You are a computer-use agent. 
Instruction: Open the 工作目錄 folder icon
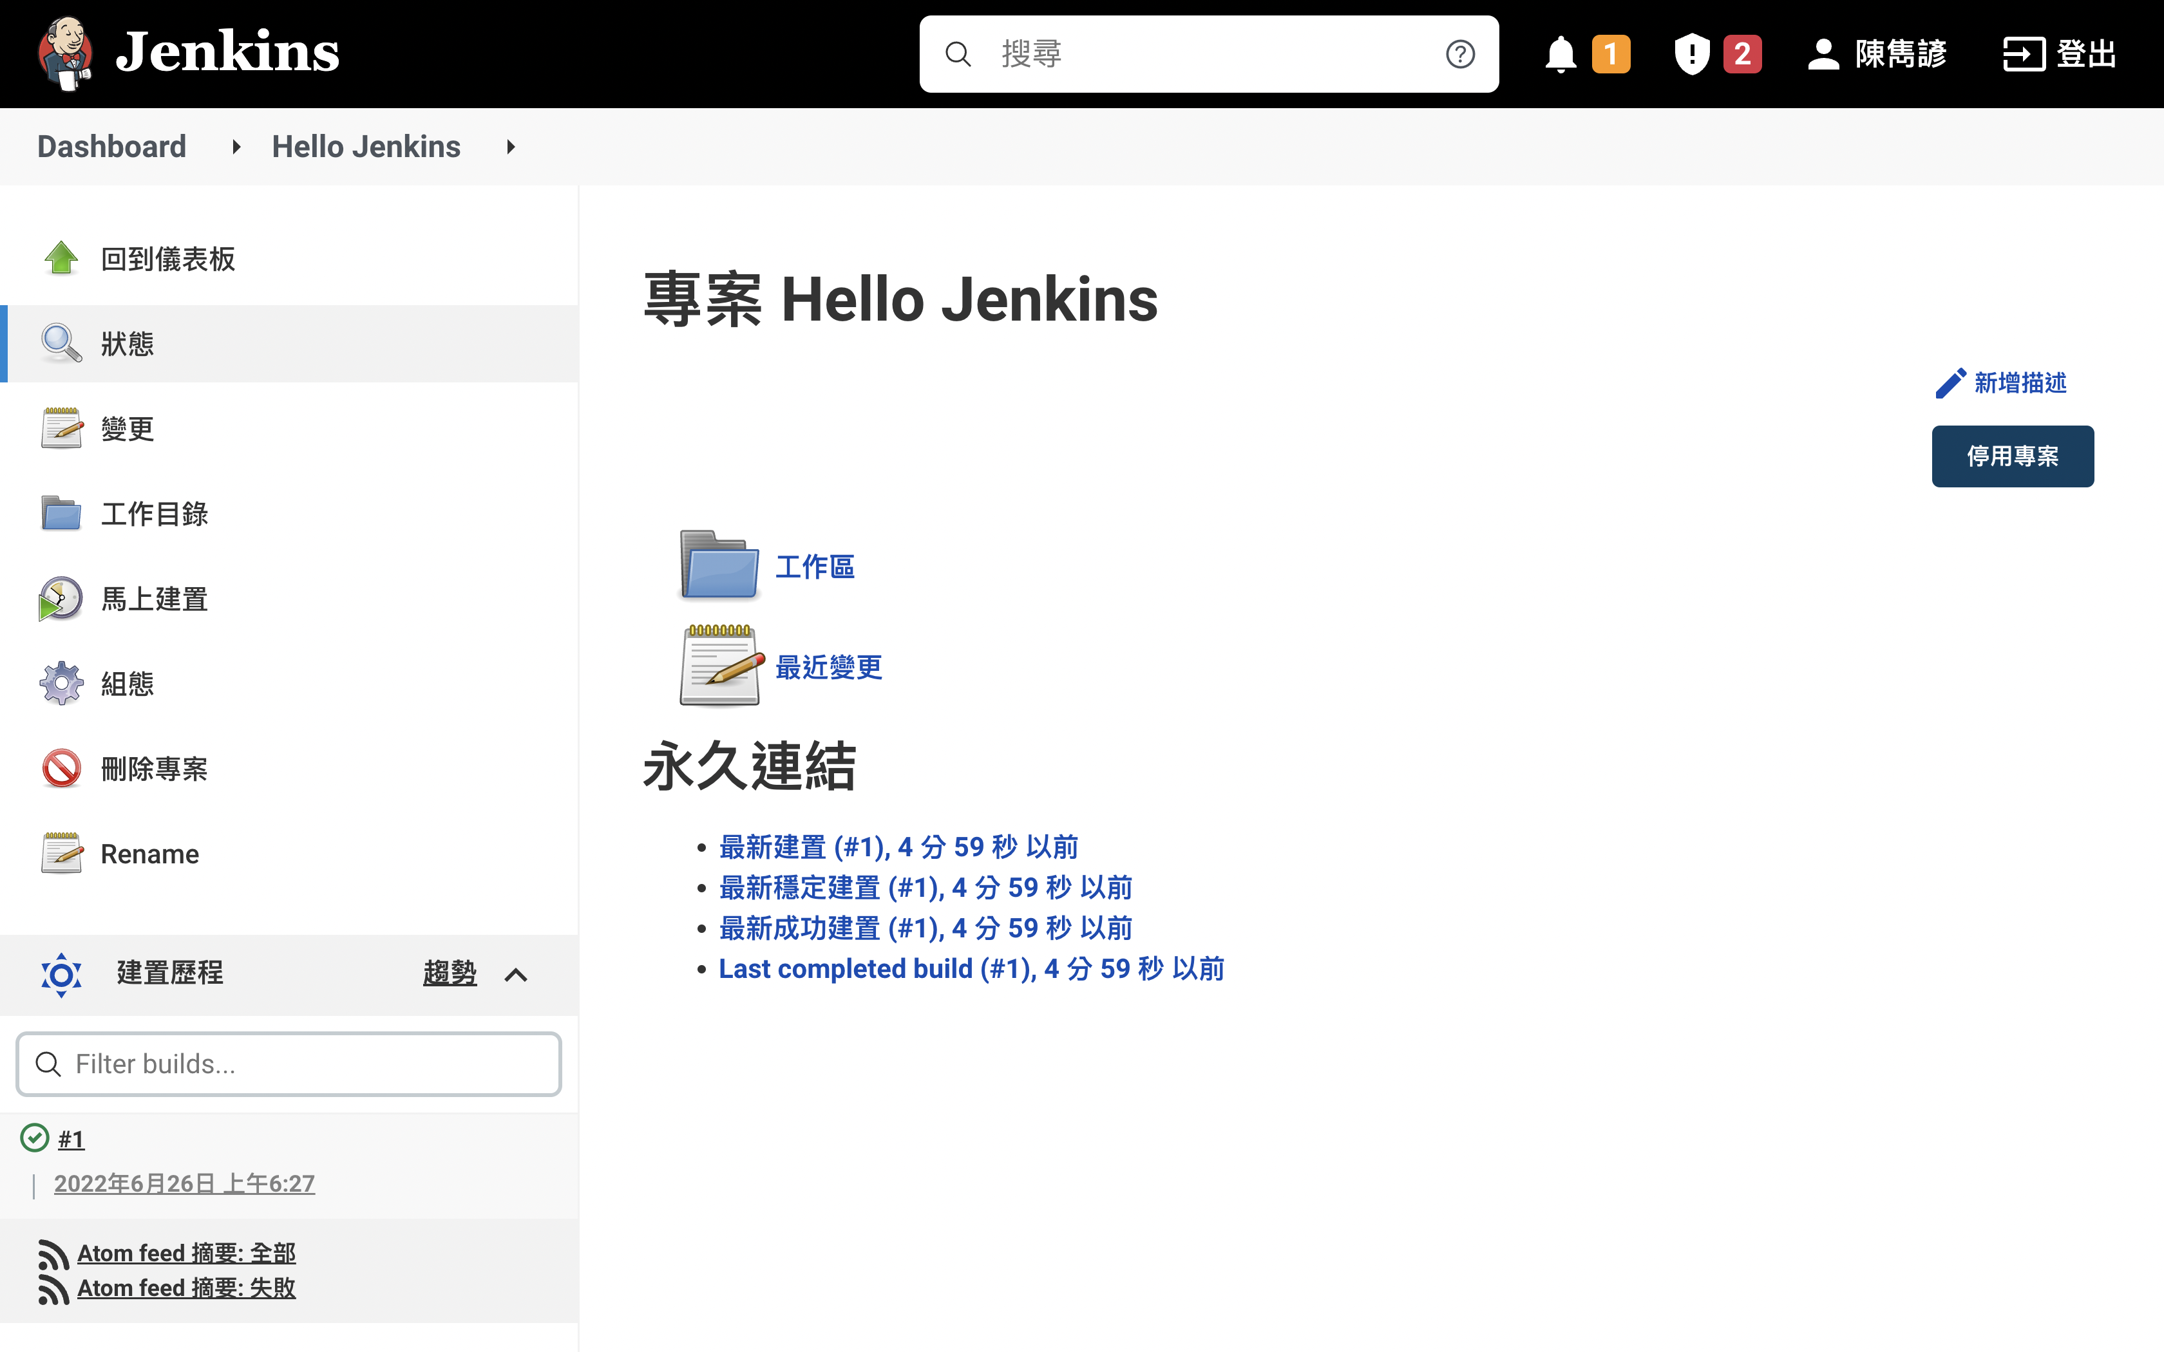62,513
